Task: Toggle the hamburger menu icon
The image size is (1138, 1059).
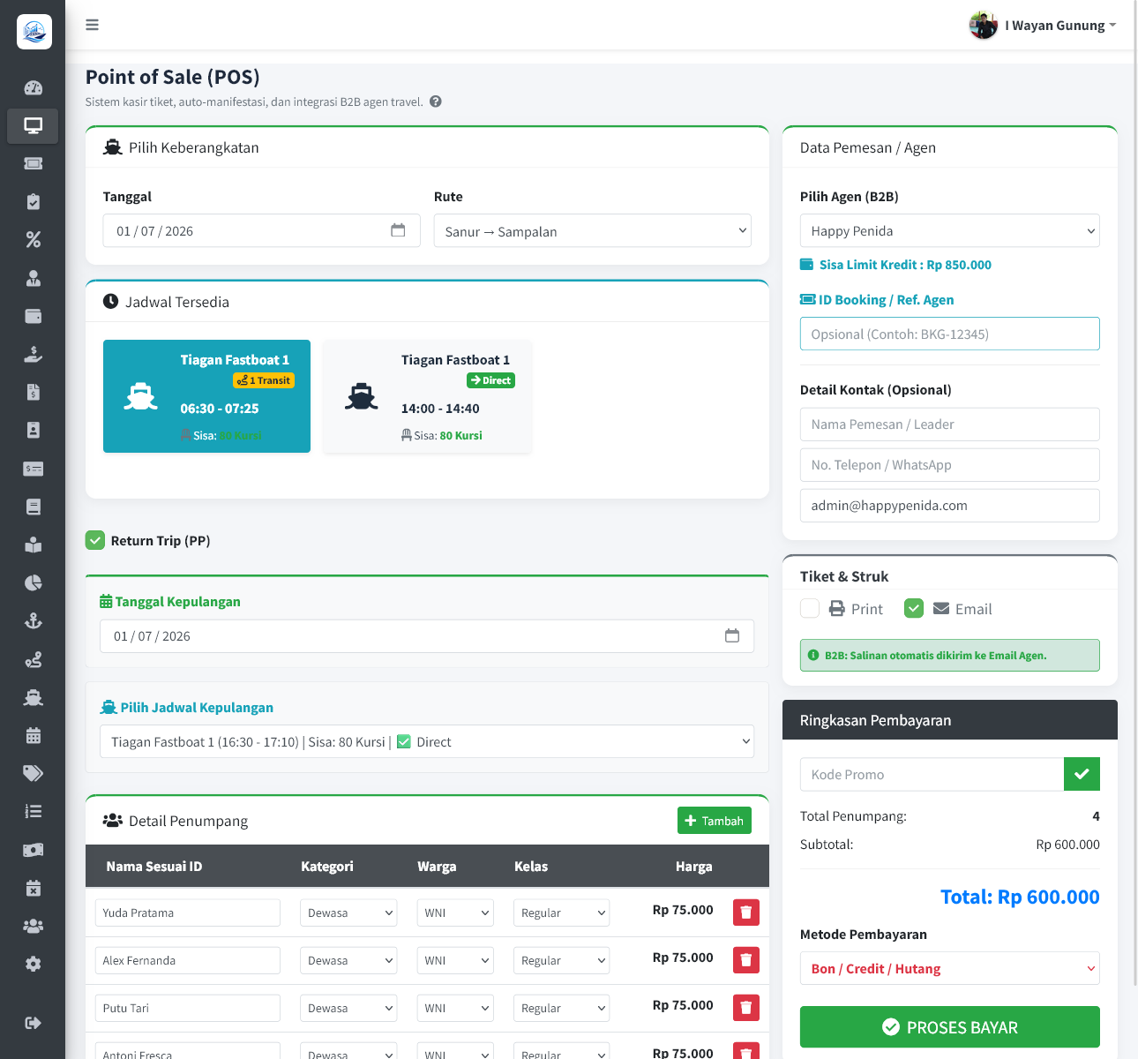Action: click(92, 25)
